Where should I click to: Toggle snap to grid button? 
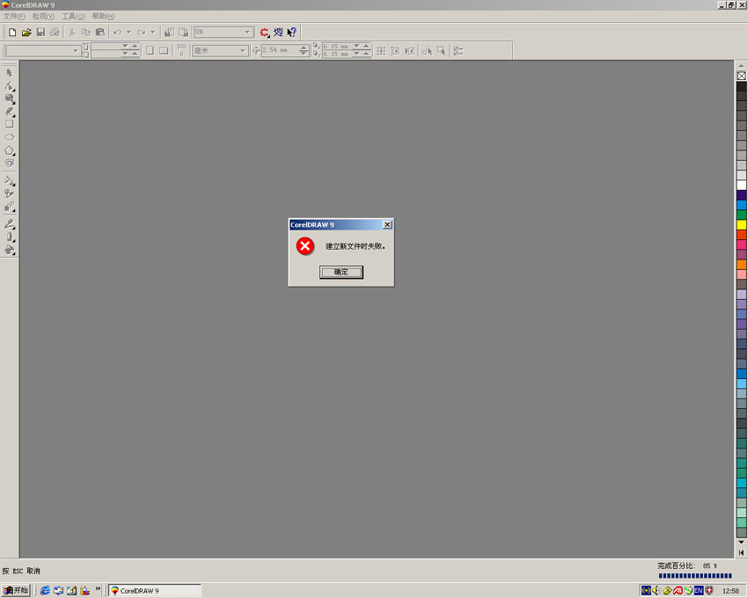(381, 51)
